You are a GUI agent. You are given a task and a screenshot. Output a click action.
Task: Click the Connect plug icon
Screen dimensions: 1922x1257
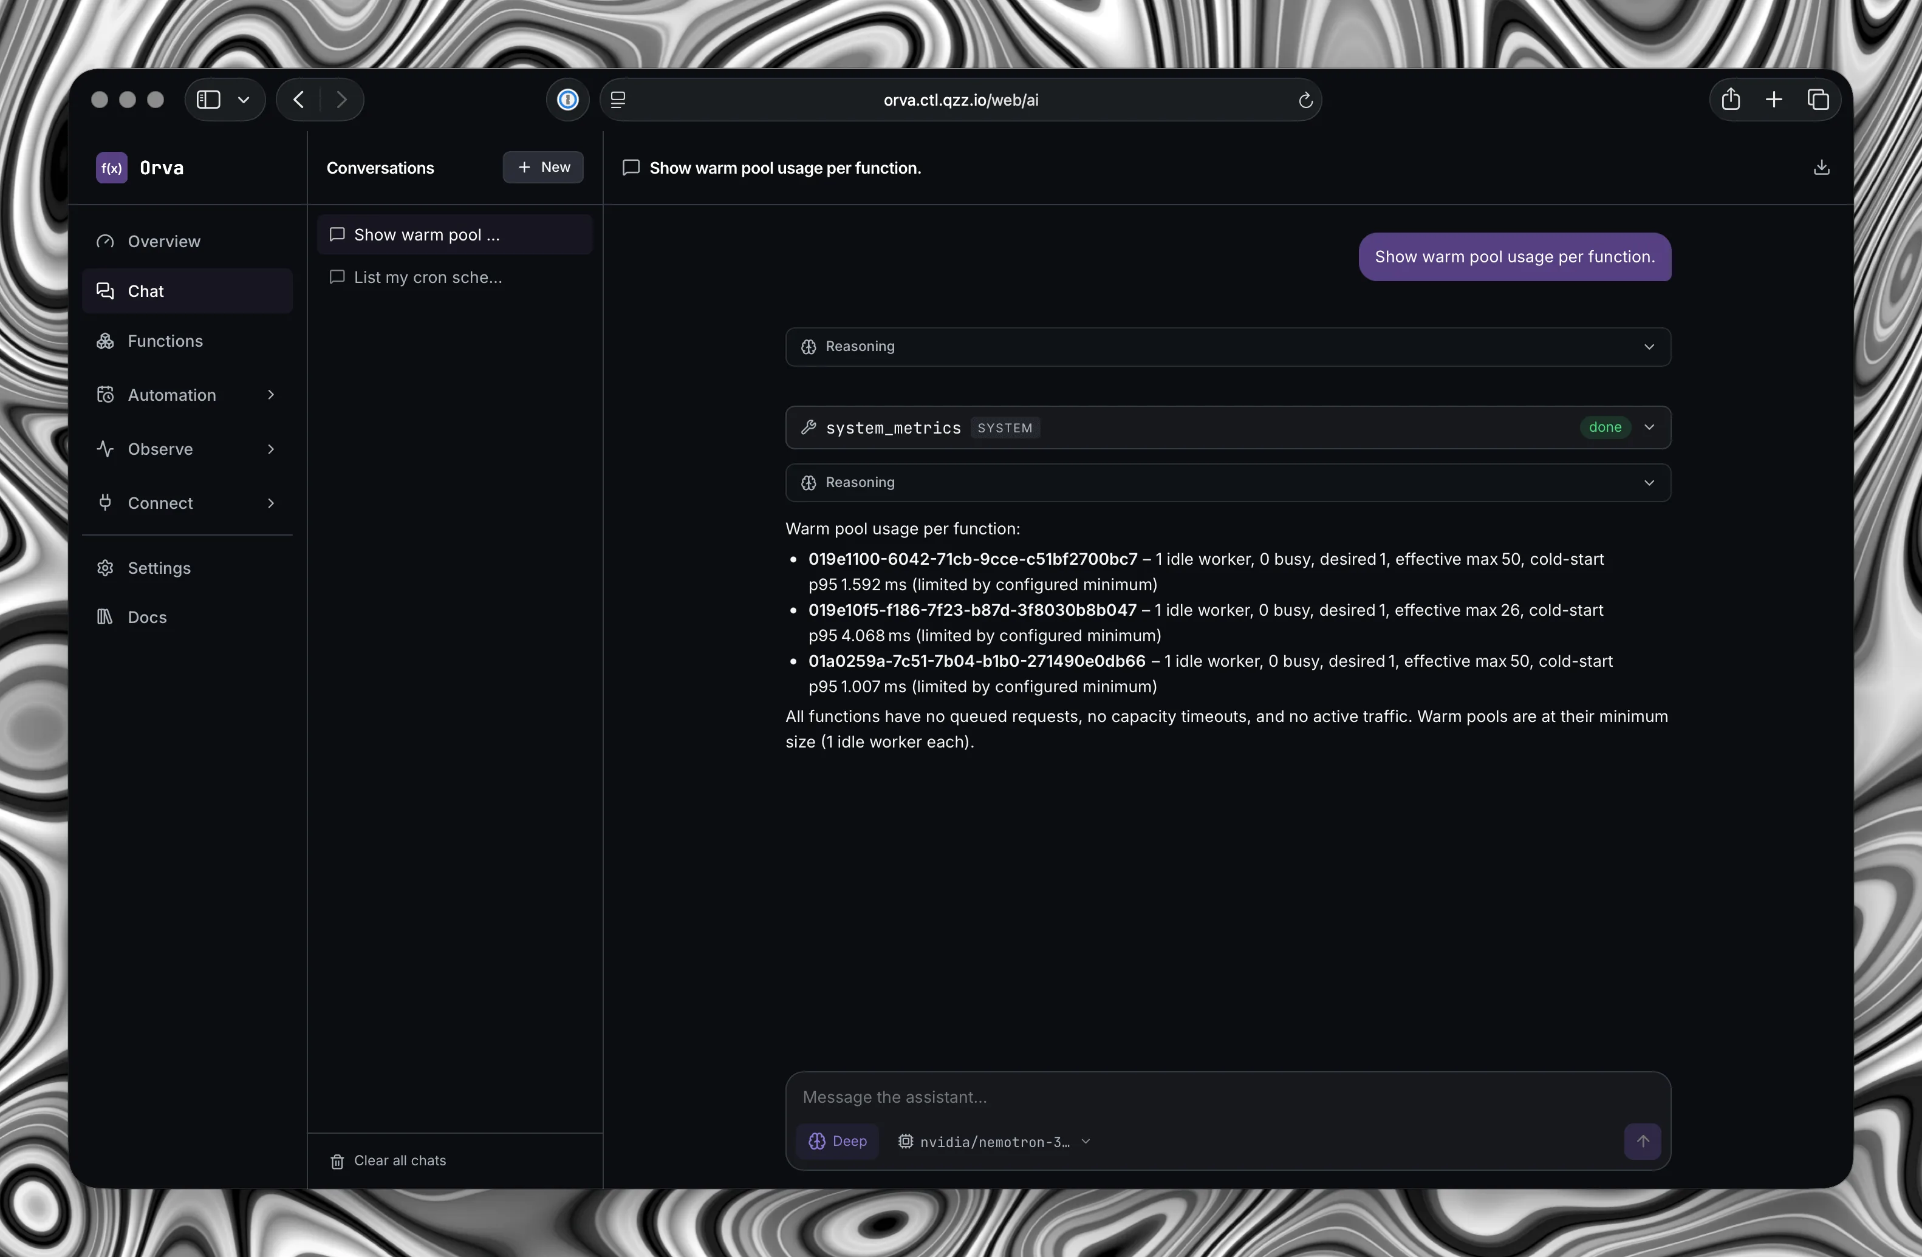pyautogui.click(x=105, y=502)
